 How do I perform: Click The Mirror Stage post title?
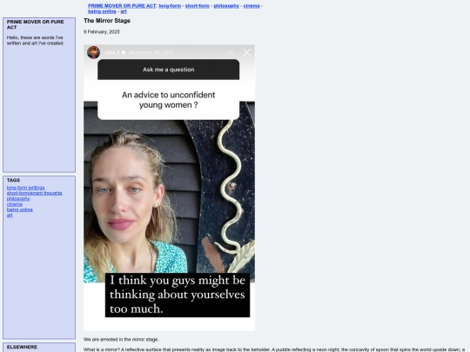click(x=107, y=21)
